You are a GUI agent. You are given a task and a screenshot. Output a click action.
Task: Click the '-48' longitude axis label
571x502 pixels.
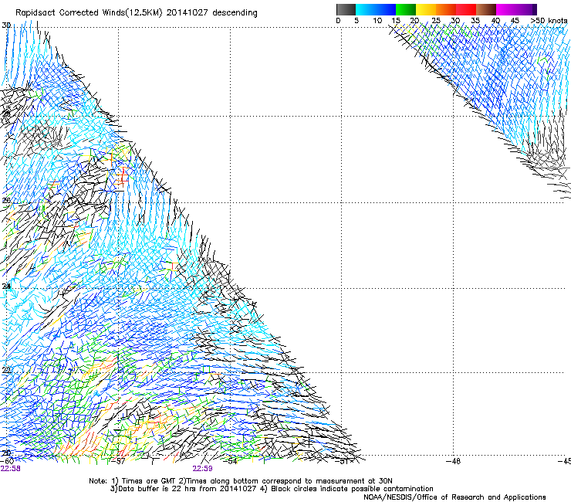click(453, 461)
